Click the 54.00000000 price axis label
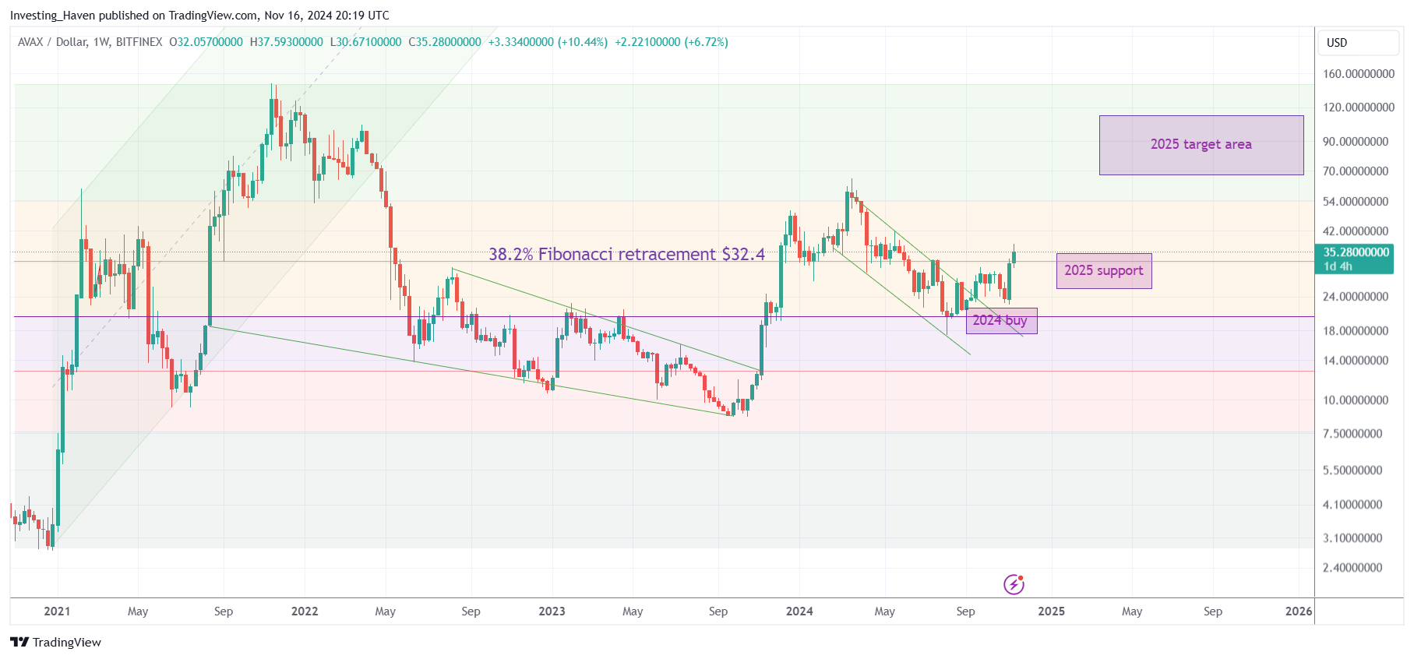The image size is (1414, 659). (x=1356, y=202)
